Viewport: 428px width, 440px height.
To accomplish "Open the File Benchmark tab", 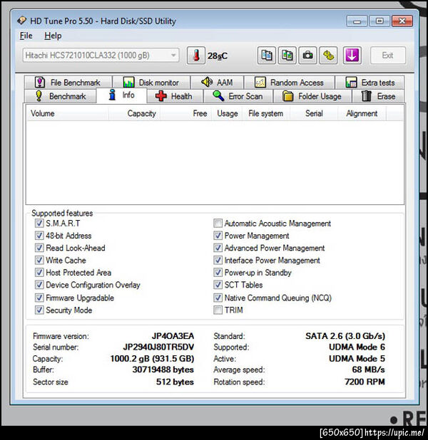I will coord(68,83).
